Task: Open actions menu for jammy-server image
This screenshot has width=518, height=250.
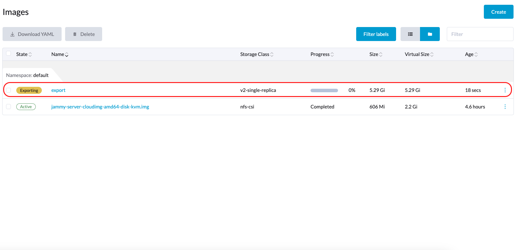Action: tap(505, 107)
